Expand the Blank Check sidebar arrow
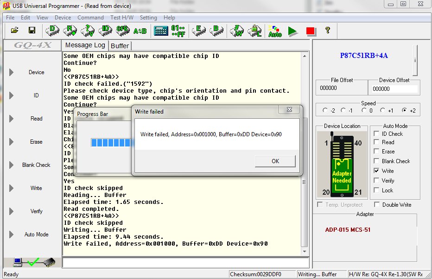432x279 pixels. [x=11, y=165]
